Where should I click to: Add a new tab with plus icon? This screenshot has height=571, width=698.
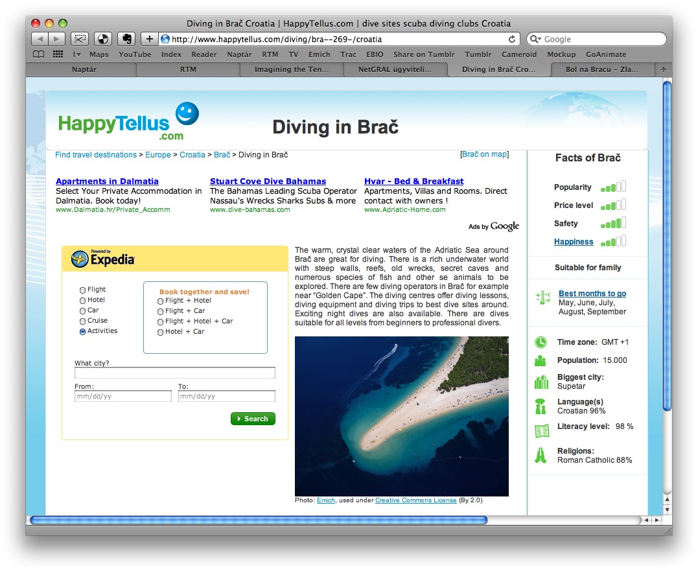[x=663, y=69]
